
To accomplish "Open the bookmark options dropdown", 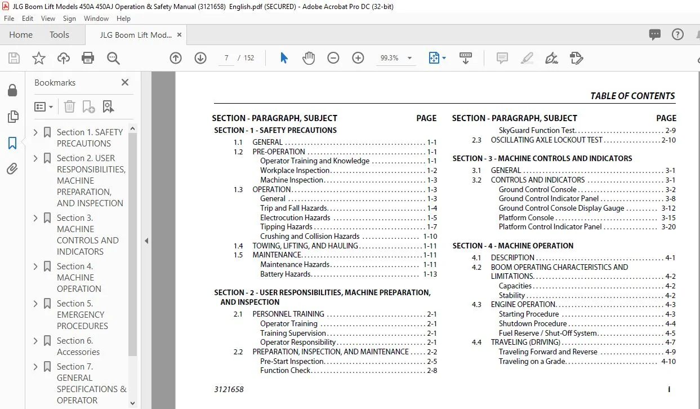I will coord(44,106).
